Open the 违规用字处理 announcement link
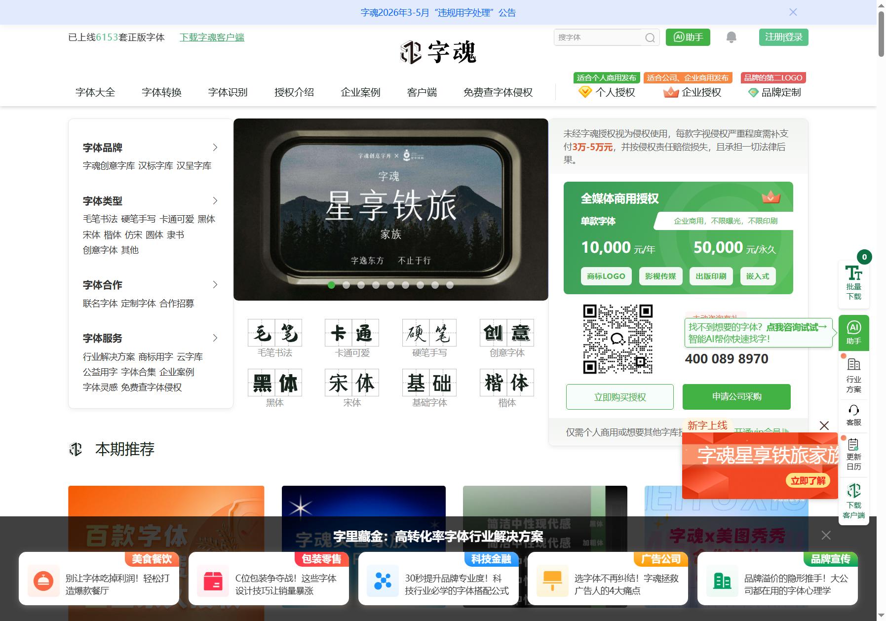 pos(438,12)
